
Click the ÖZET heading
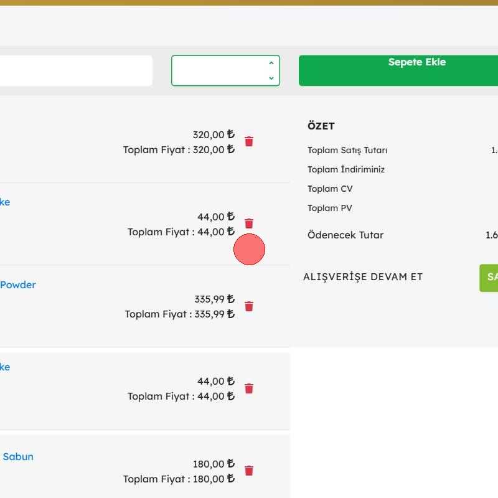(x=321, y=126)
